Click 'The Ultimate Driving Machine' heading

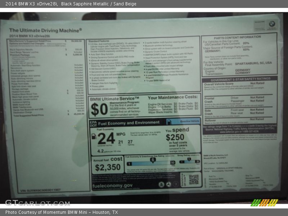pos(45,30)
